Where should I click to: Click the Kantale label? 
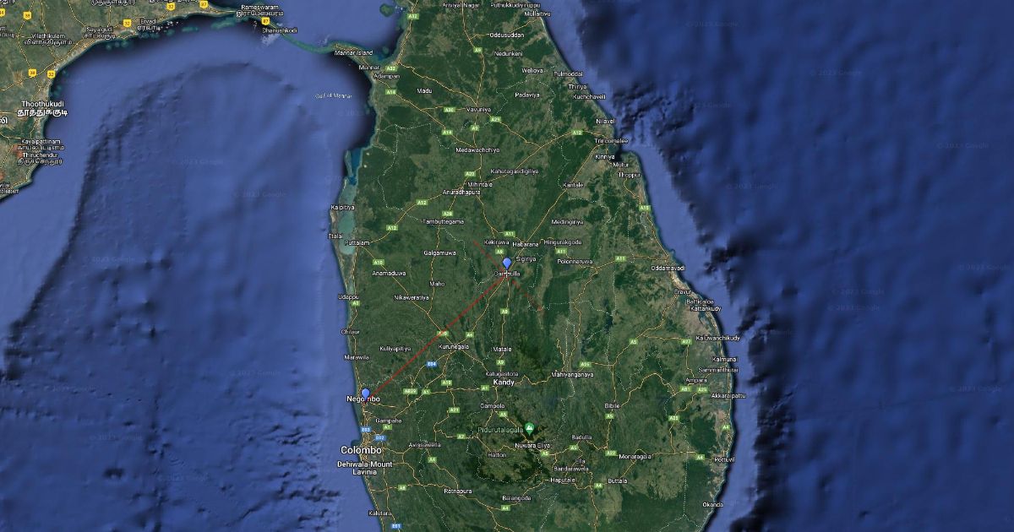[574, 184]
